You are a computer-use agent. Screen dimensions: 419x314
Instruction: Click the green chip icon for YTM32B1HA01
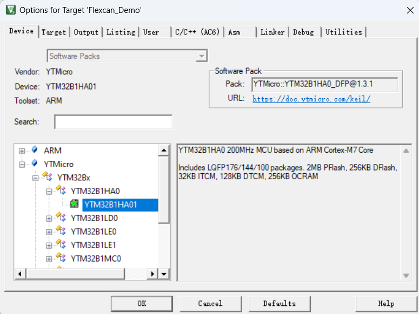click(x=74, y=203)
